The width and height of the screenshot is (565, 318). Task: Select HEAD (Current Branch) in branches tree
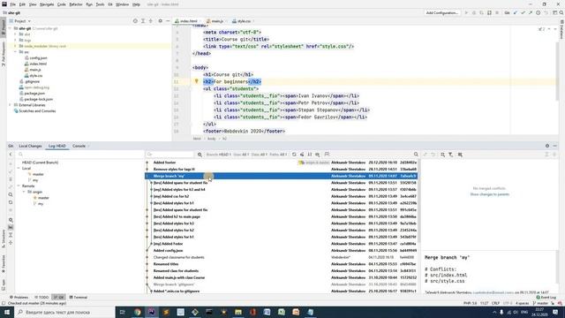click(40, 163)
